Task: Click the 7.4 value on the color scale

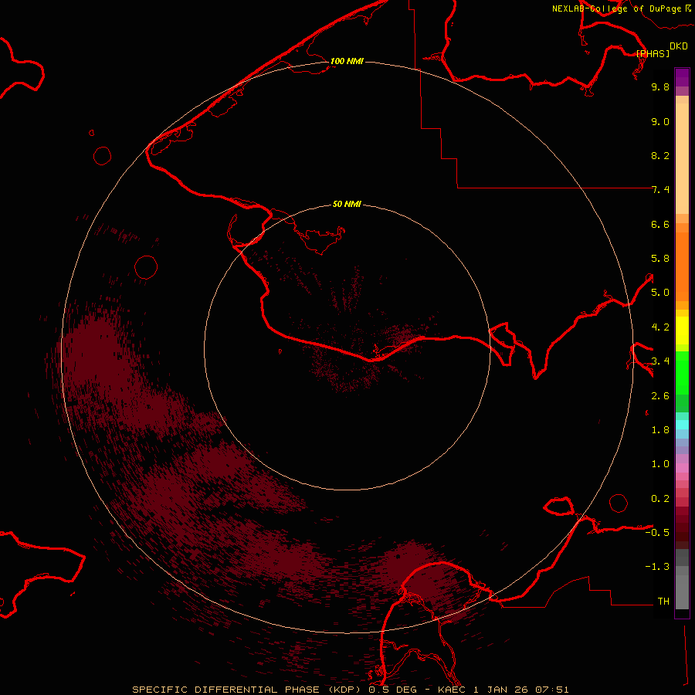Action: tap(660, 190)
